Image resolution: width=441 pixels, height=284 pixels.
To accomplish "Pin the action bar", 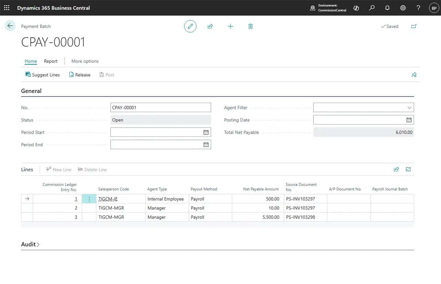I will click(414, 75).
